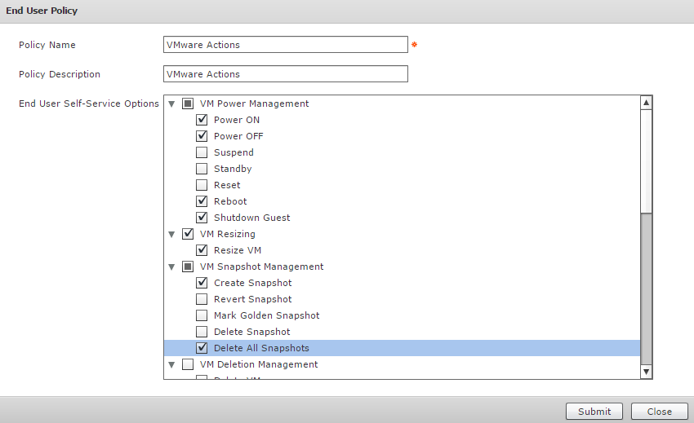Tick the Delete Snapshot checkbox

[202, 332]
